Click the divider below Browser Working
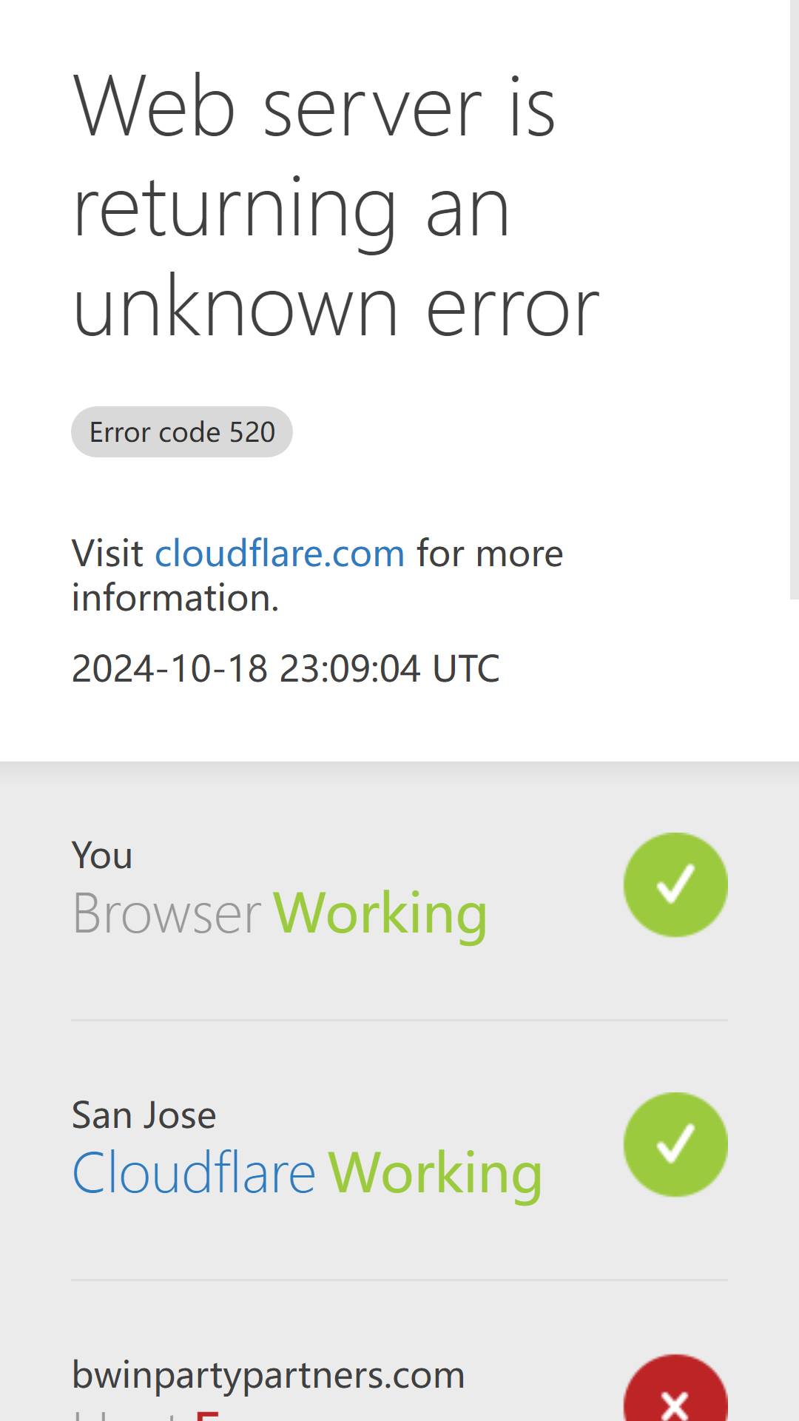 [x=399, y=1020]
